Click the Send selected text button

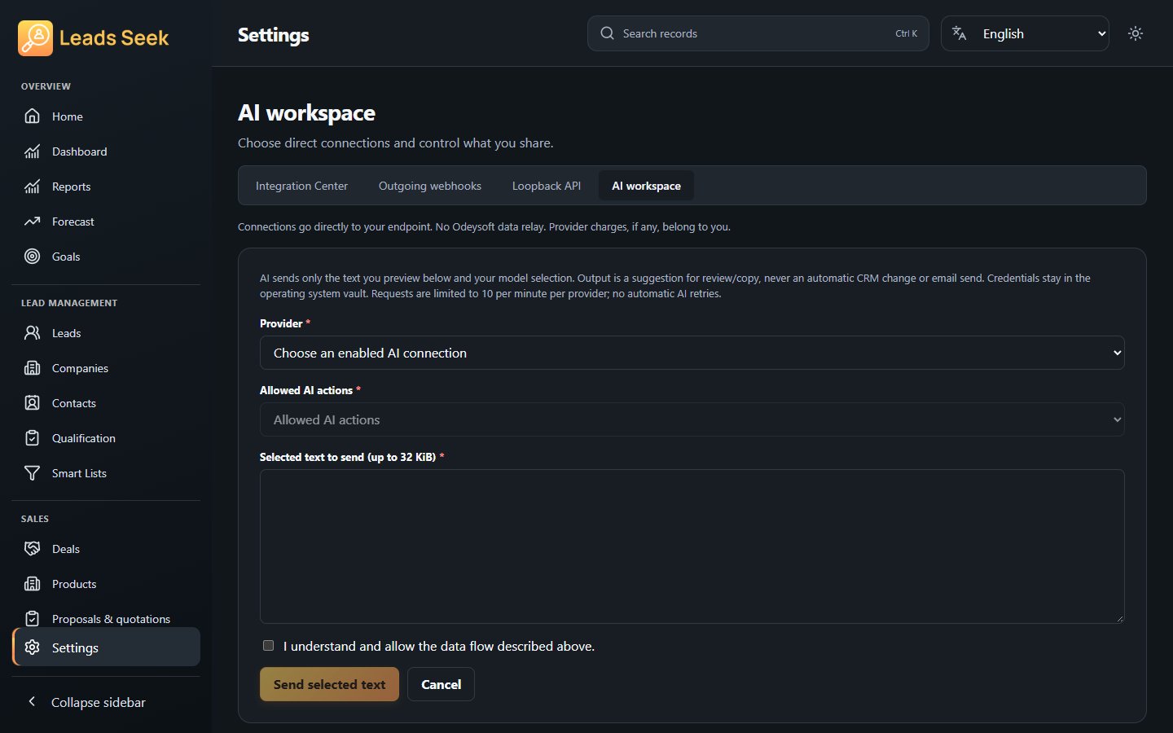tap(329, 684)
